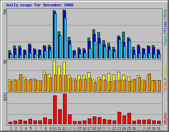Image resolution: width=169 pixels, height=132 pixels.
Task: Click day label 18 on the x-axis
Action: (x=94, y=128)
